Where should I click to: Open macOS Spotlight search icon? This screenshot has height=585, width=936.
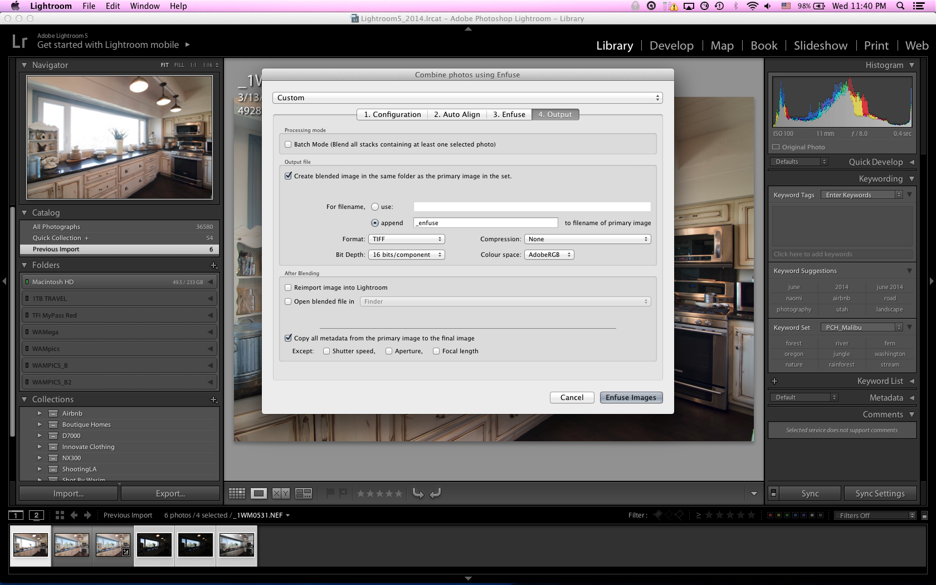click(900, 6)
